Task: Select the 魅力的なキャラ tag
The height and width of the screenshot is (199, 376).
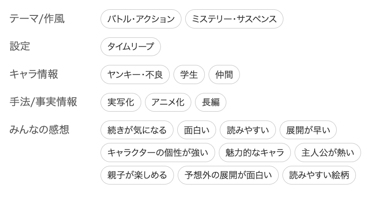Action: pos(255,153)
